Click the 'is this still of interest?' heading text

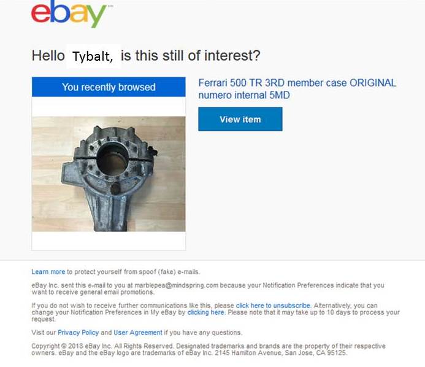(x=191, y=56)
